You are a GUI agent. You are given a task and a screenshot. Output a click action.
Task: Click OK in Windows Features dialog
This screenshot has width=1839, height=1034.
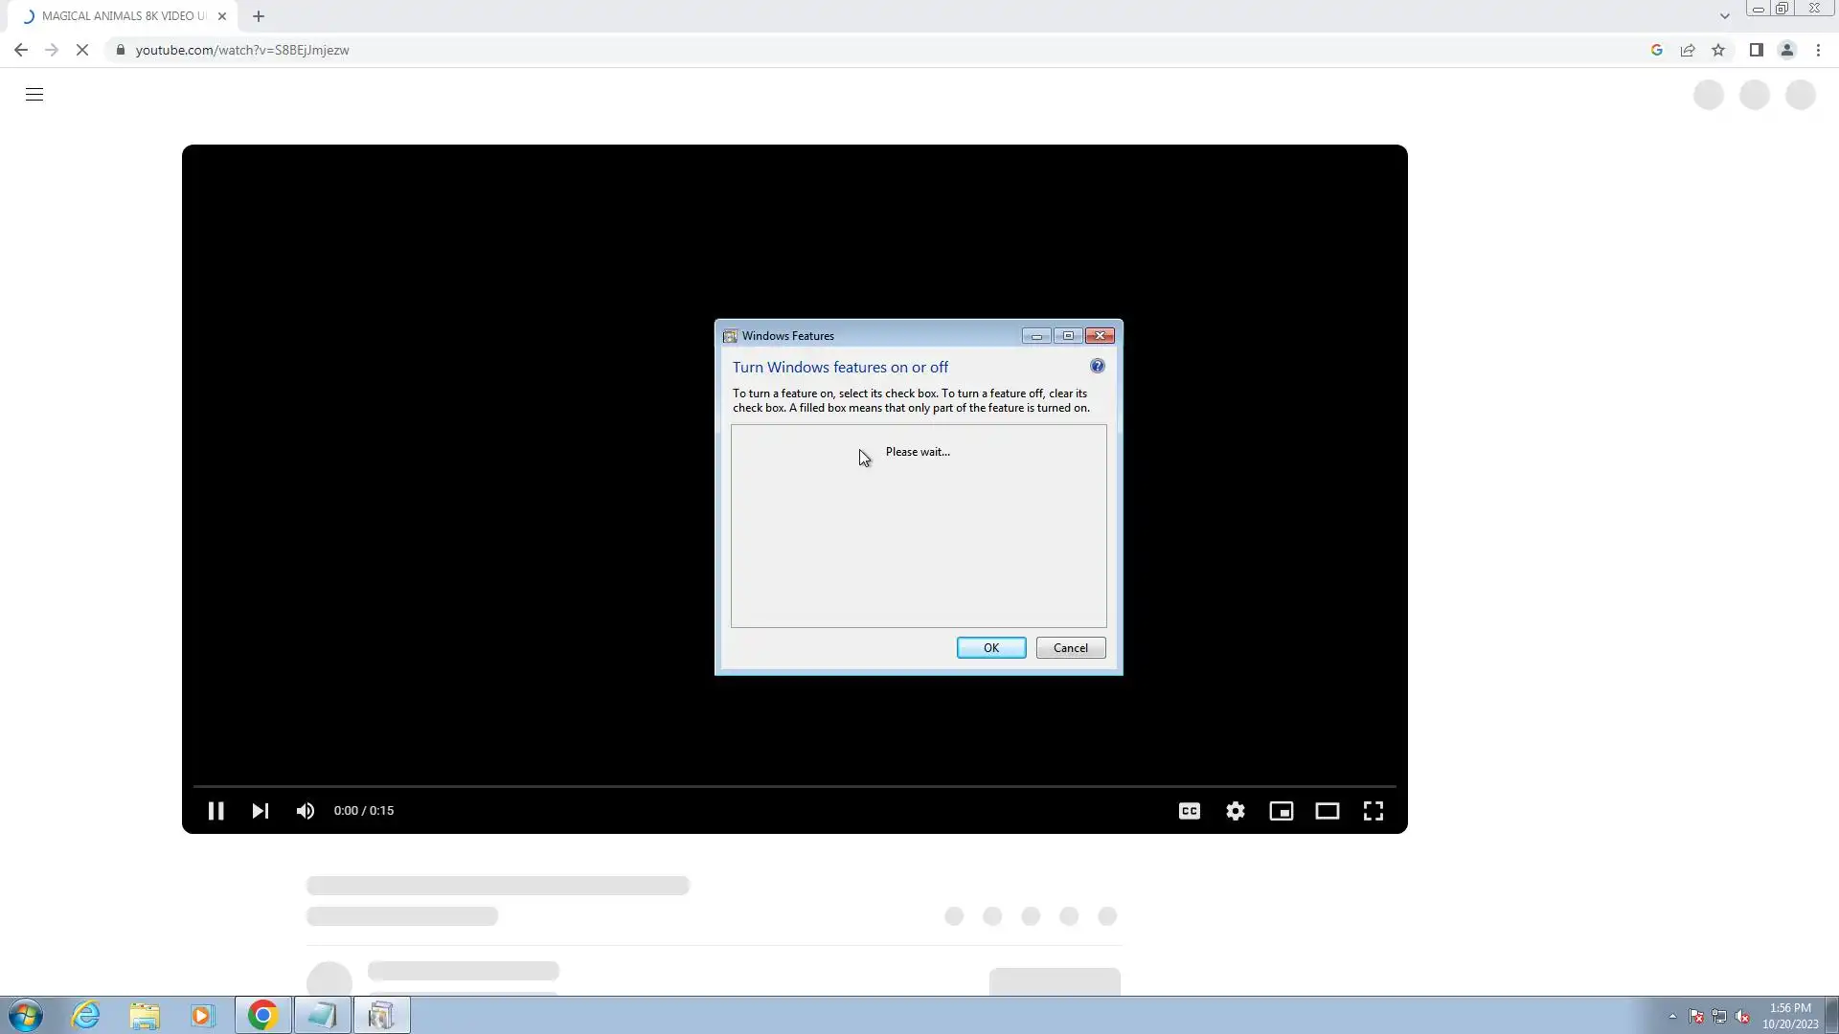pyautogui.click(x=990, y=648)
